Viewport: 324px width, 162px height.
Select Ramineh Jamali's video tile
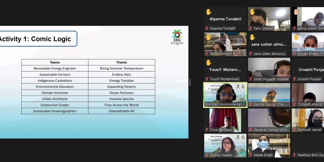click(308, 120)
